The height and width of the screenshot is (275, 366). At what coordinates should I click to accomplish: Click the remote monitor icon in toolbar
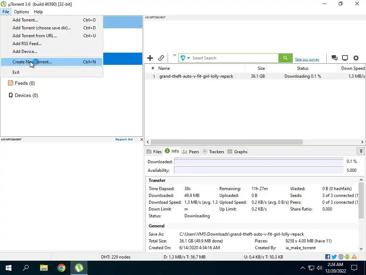[345, 58]
